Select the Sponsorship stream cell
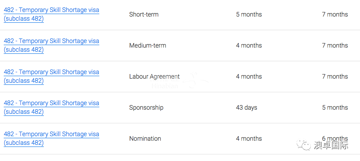 (146, 108)
